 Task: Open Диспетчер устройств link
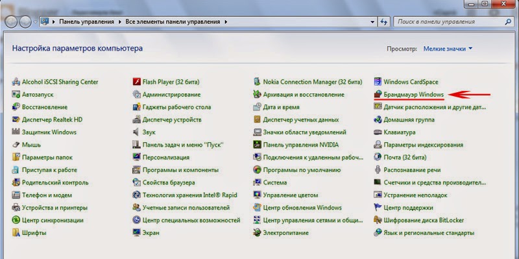tap(172, 119)
